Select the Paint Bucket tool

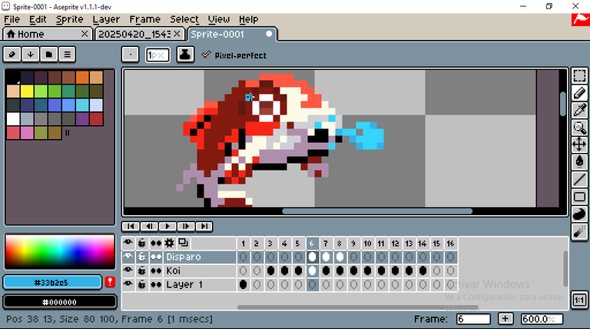coord(579,162)
